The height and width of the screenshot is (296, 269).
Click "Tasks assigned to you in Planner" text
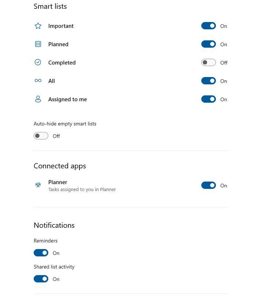82,190
